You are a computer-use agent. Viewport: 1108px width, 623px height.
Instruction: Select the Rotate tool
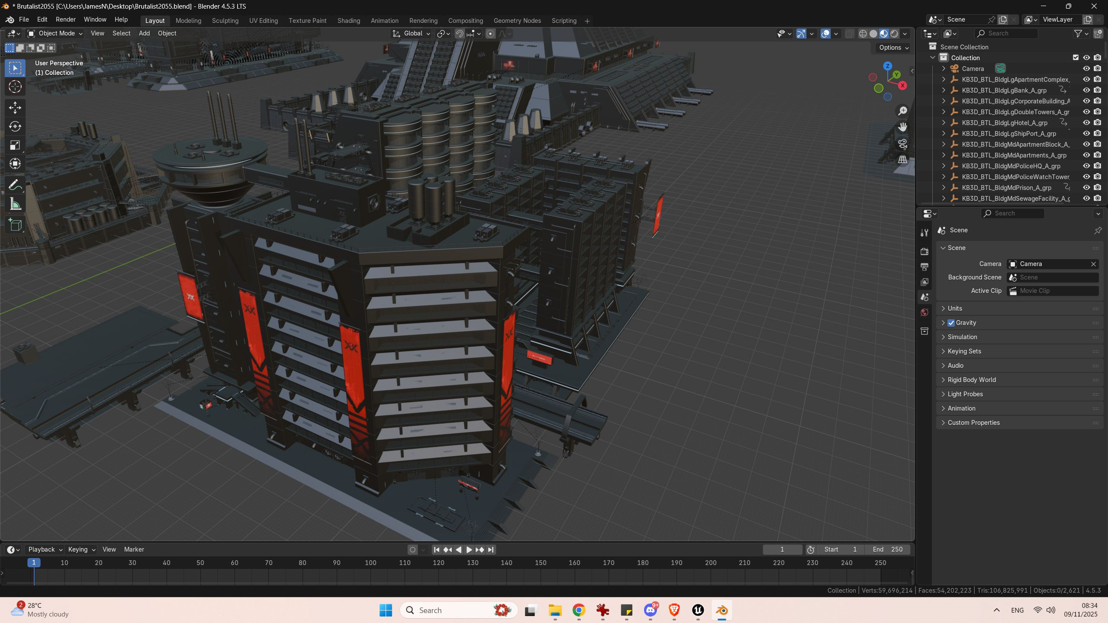click(x=15, y=126)
